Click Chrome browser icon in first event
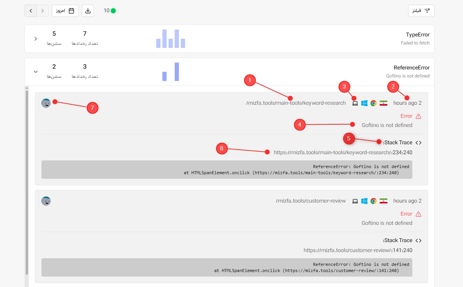This screenshot has width=463, height=287. (373, 103)
